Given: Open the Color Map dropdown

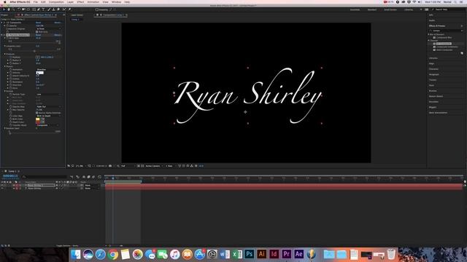Looking at the screenshot, I should [49, 116].
